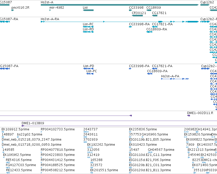Viewport: 217px width, 174px height.
Task: Click the CG18609-RA transcript label
Action: point(157,29)
